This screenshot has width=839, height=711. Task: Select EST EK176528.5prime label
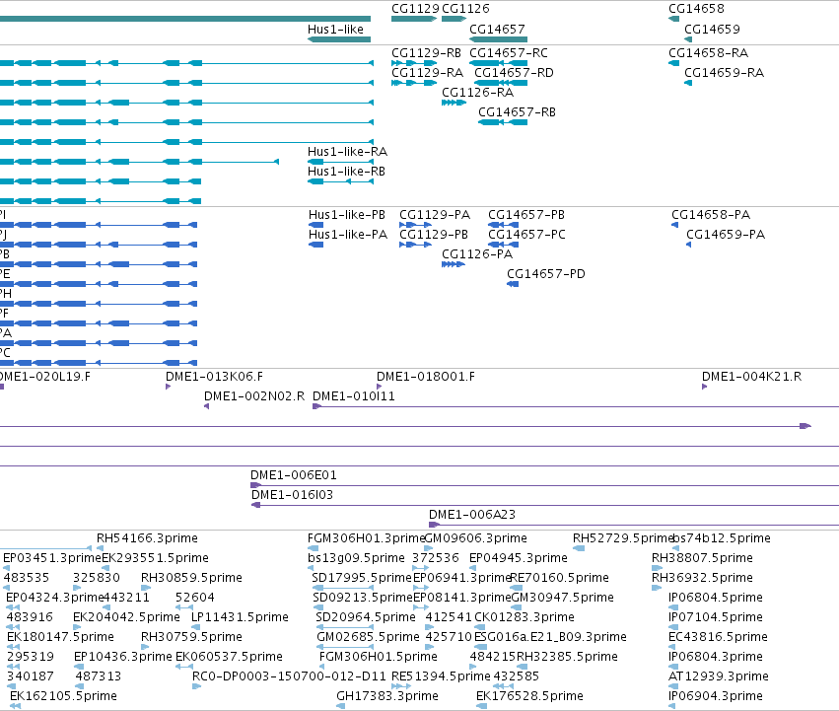coord(529,696)
